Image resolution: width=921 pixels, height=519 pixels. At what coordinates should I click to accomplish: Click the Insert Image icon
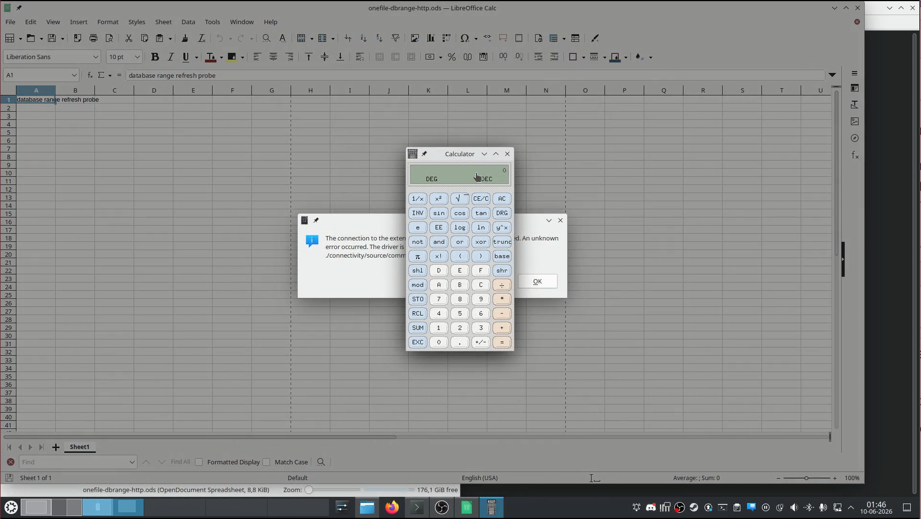tap(415, 38)
